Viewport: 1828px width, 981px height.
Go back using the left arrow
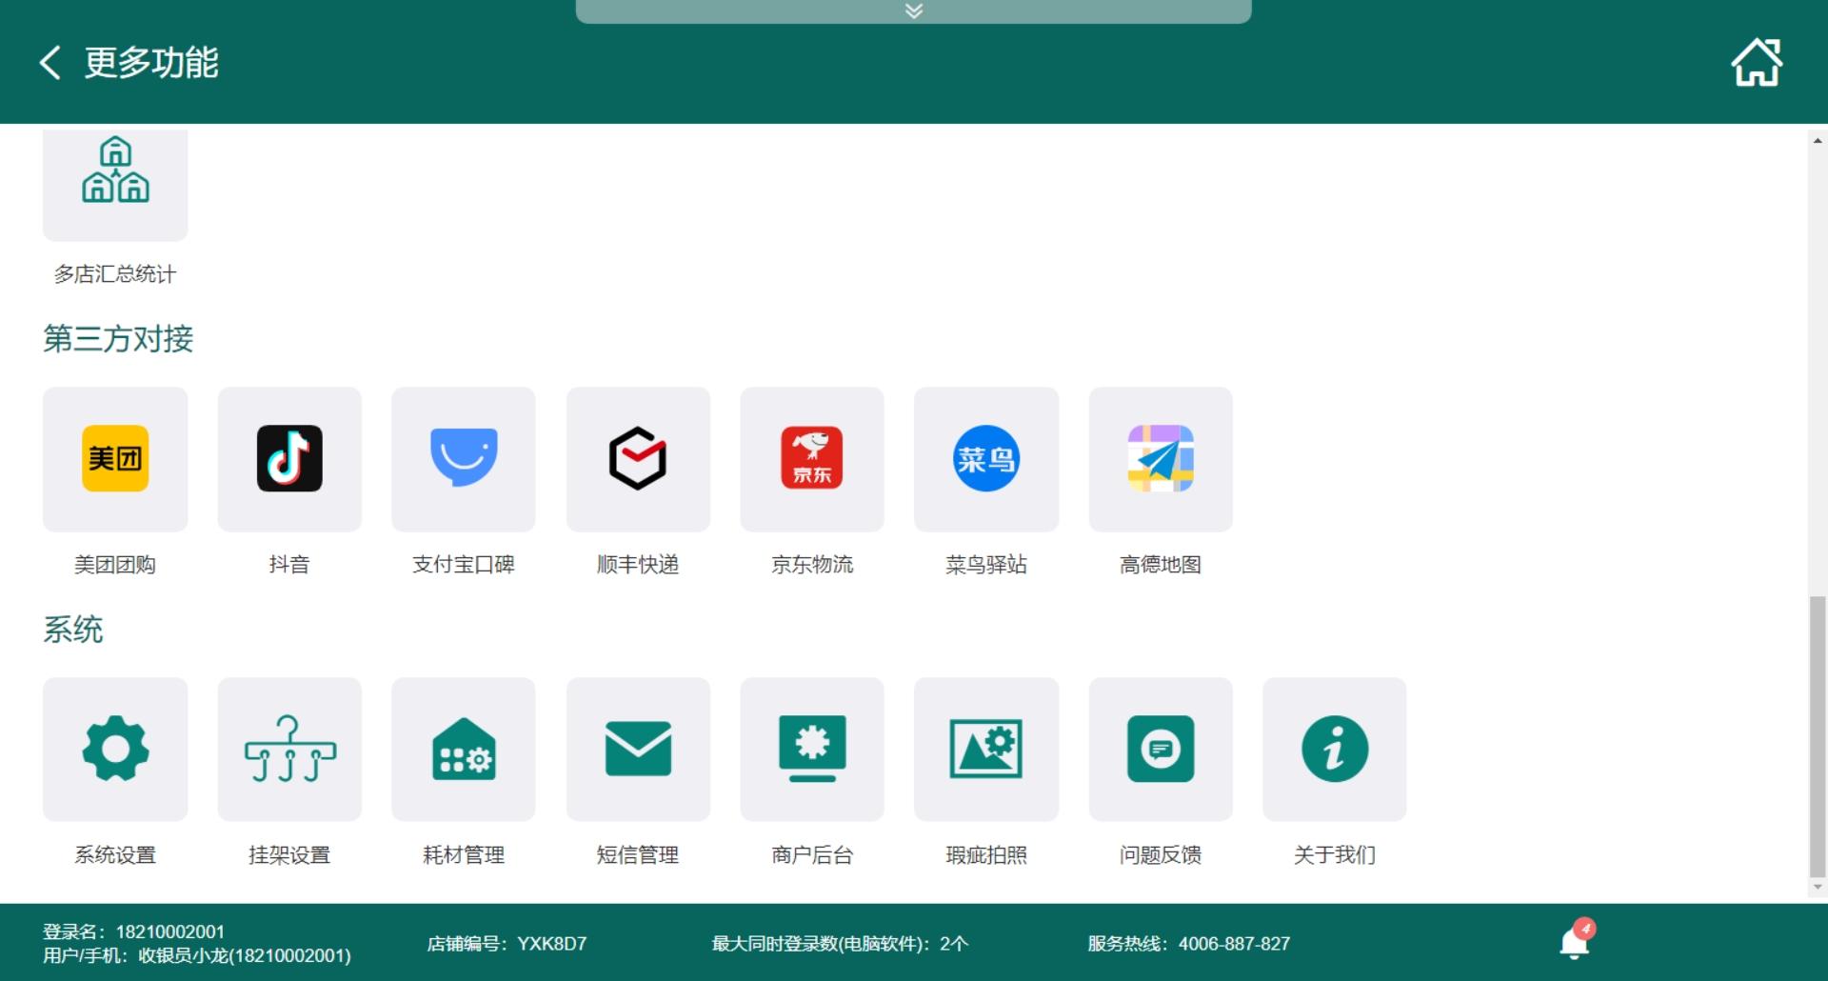tap(50, 63)
